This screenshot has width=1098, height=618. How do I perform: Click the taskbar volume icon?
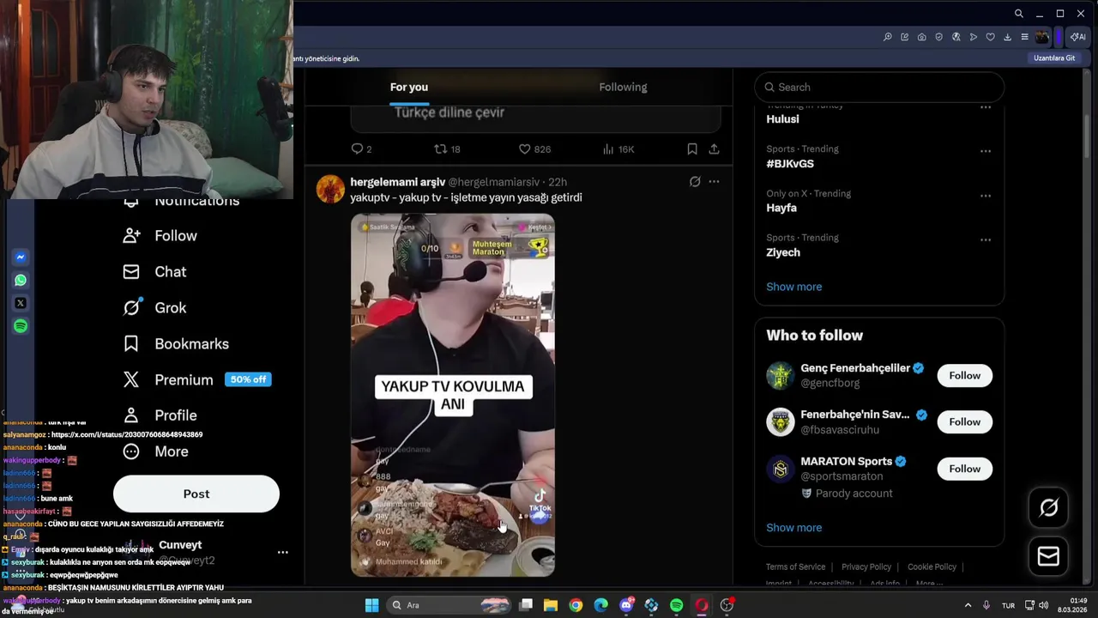(x=1043, y=605)
